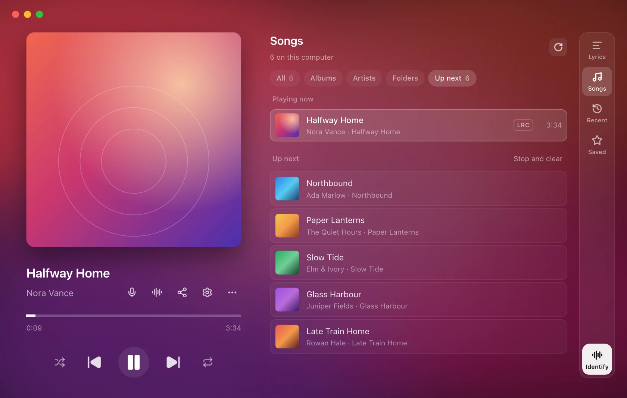
Task: Select the Up next tab
Action: [x=452, y=78]
